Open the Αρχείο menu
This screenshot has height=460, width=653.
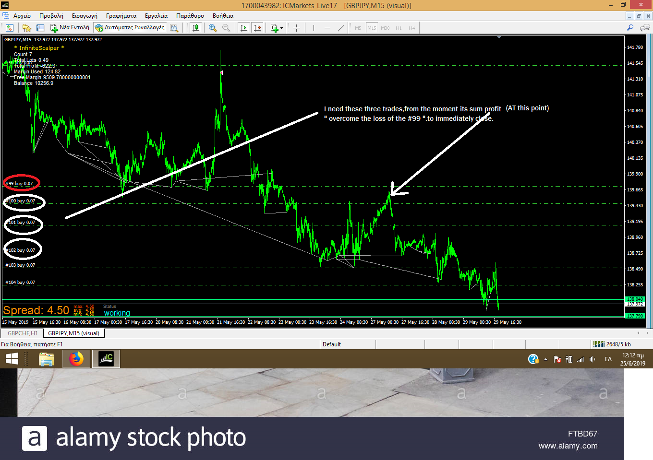tap(22, 16)
